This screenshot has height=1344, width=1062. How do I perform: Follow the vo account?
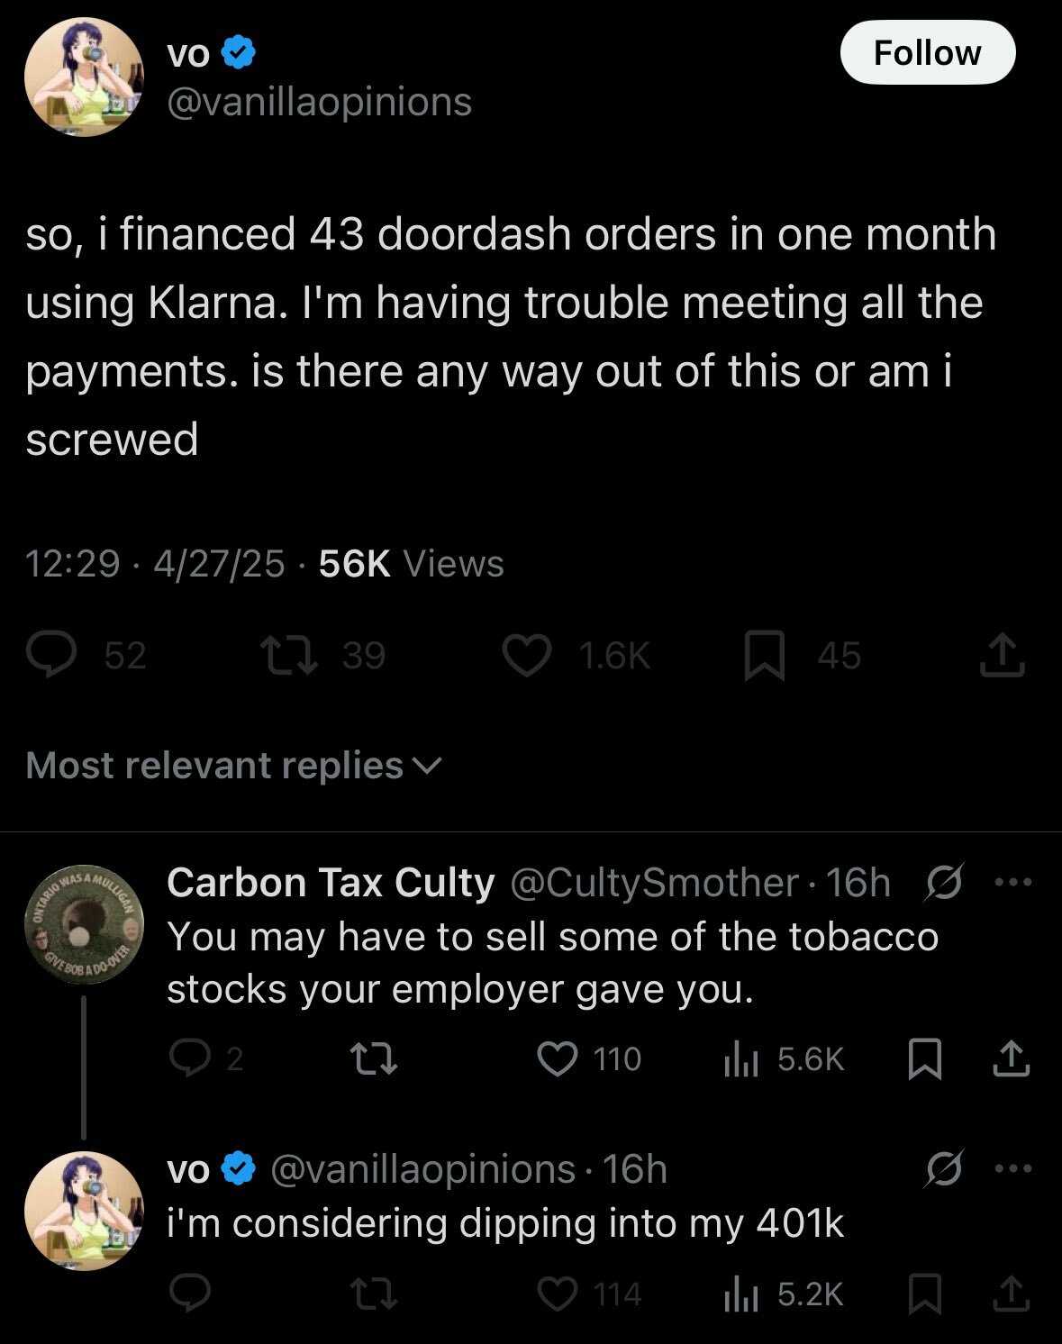point(927,52)
